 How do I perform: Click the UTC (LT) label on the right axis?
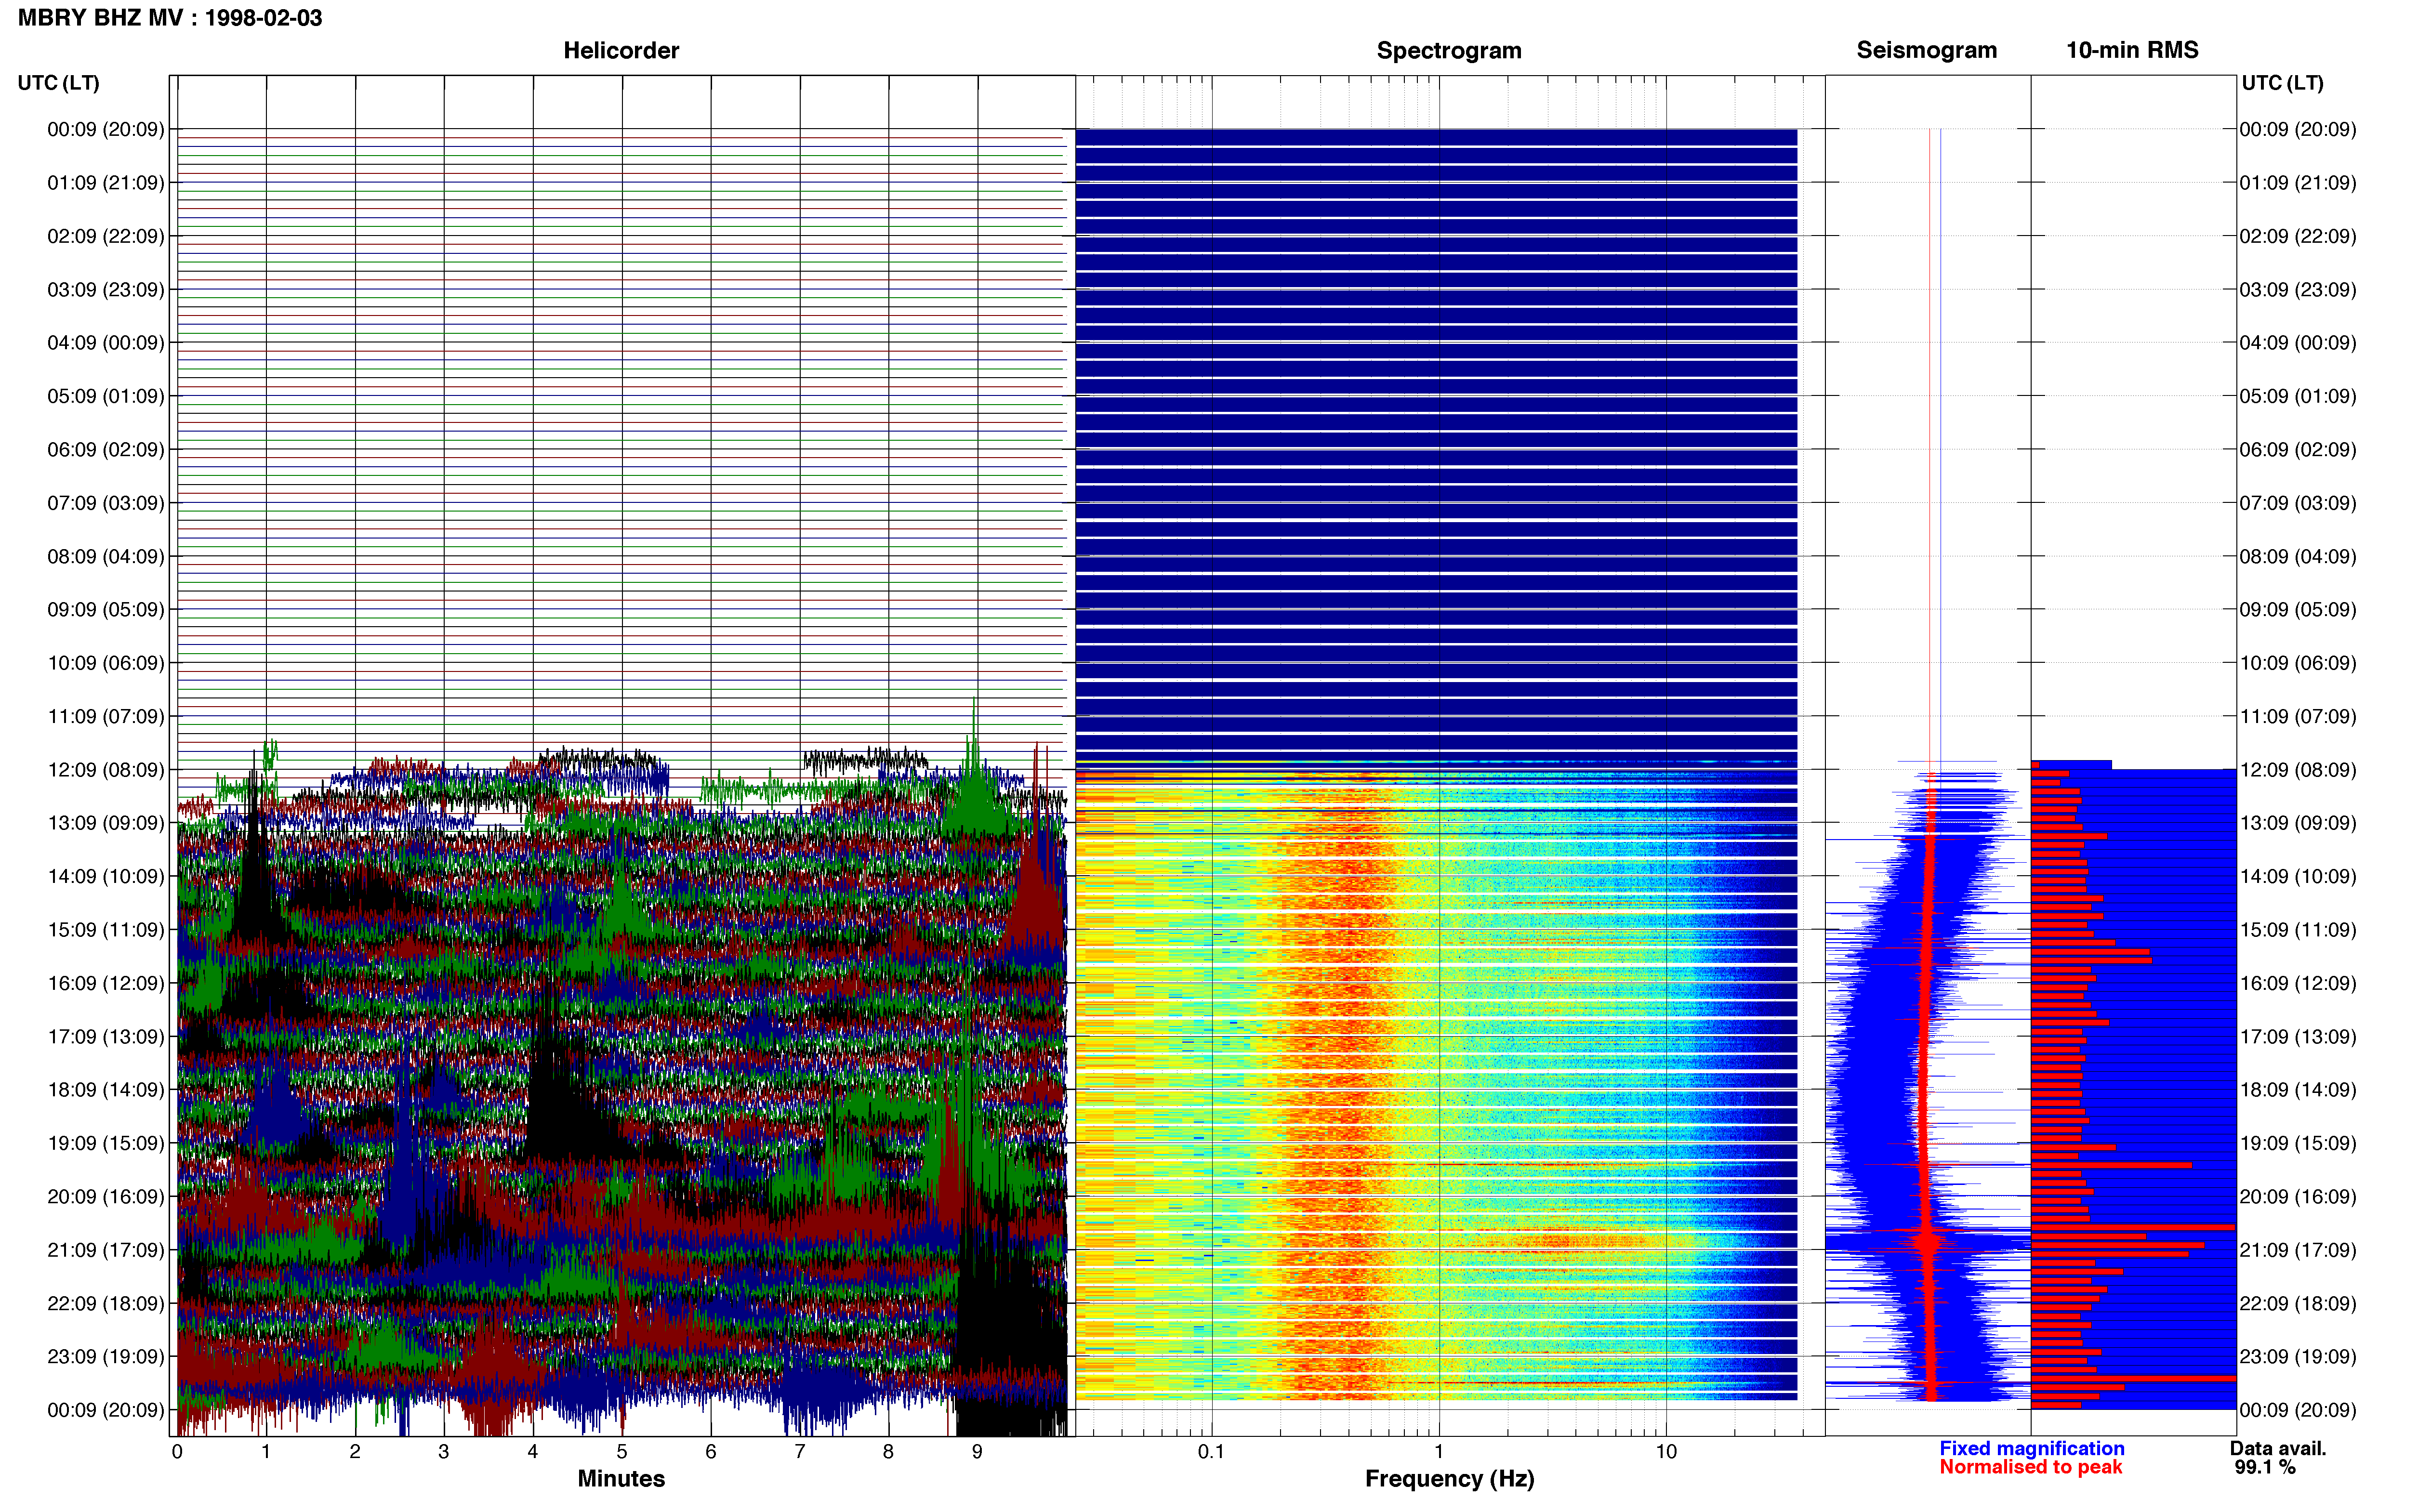coord(2282,83)
